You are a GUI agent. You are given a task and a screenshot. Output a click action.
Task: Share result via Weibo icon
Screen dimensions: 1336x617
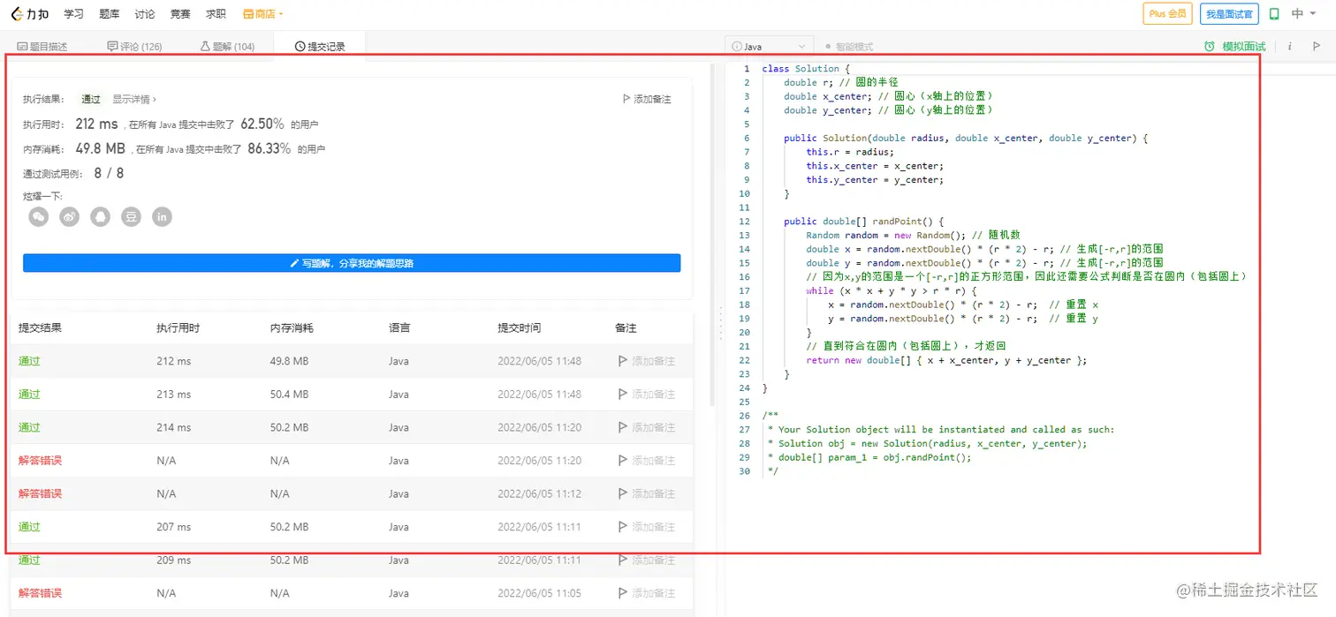tap(69, 216)
